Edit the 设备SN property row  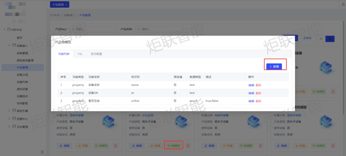(251, 93)
